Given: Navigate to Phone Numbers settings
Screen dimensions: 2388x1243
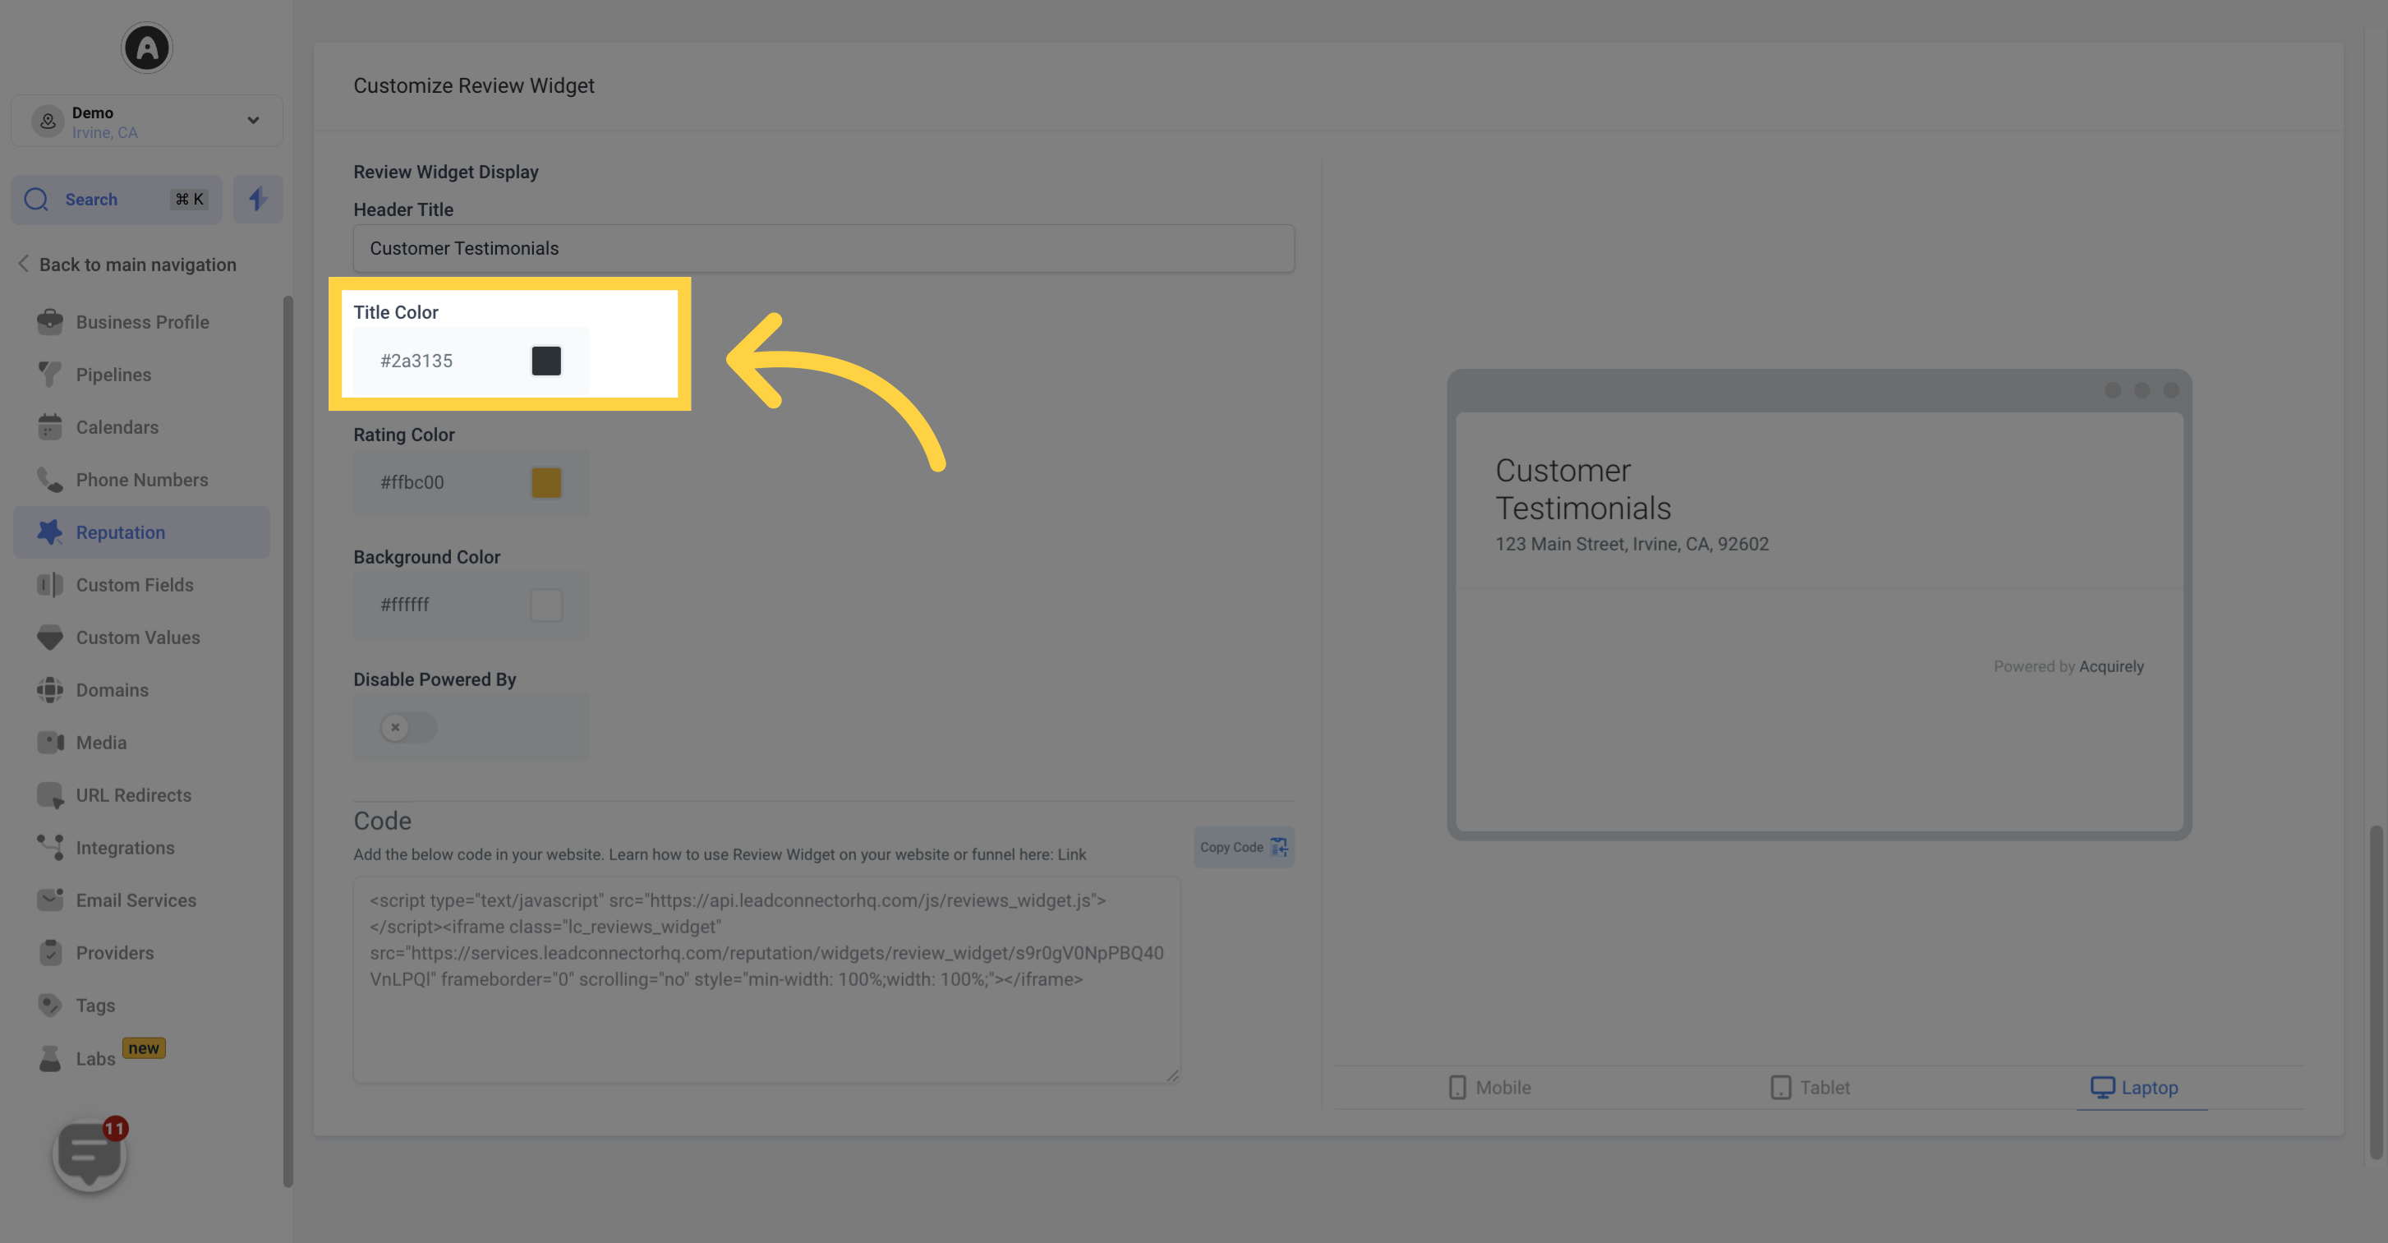Looking at the screenshot, I should tap(142, 480).
